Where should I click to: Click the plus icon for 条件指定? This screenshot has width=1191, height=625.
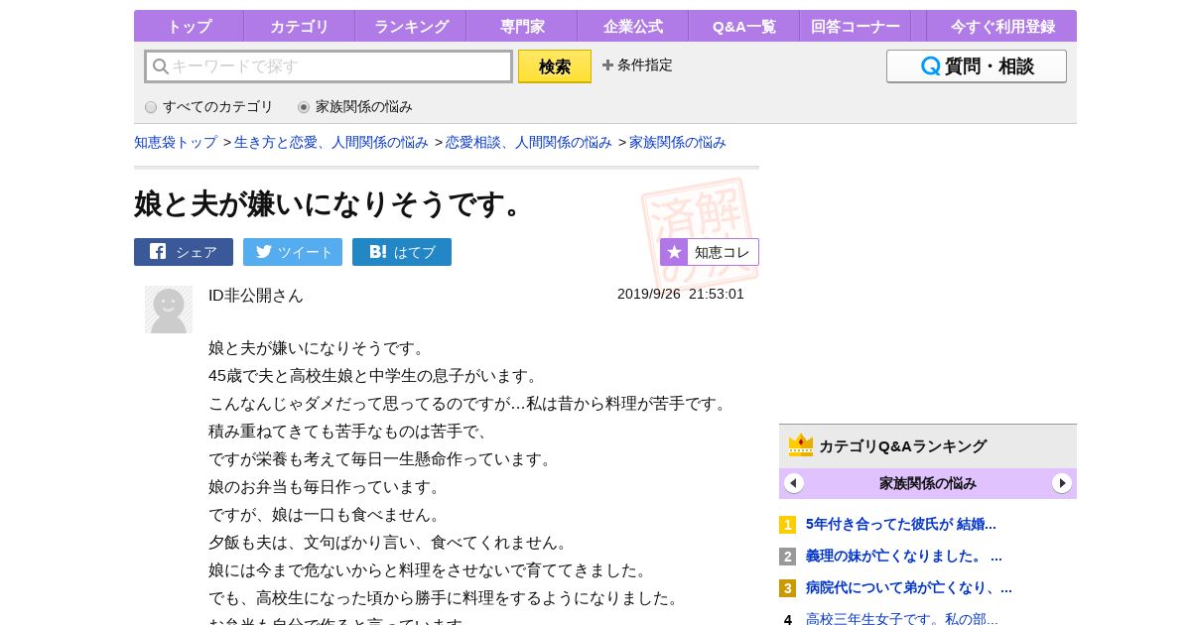click(607, 65)
